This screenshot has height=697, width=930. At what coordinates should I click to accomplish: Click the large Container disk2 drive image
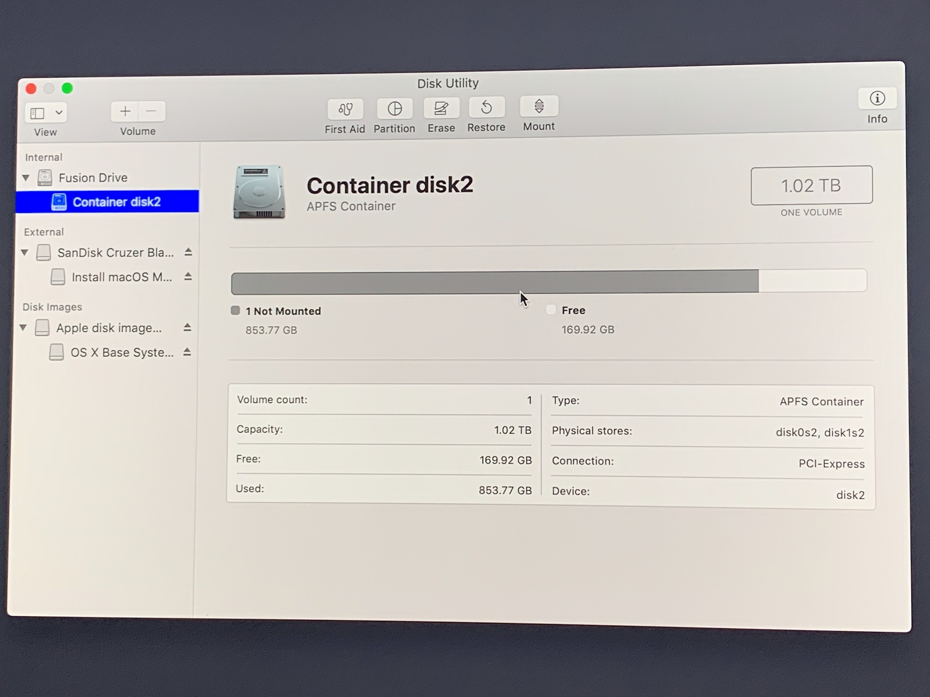point(259,192)
